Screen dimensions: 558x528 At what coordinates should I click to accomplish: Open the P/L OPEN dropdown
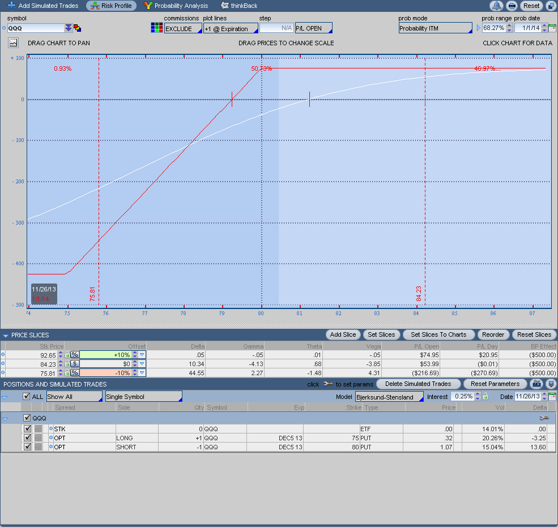[314, 28]
